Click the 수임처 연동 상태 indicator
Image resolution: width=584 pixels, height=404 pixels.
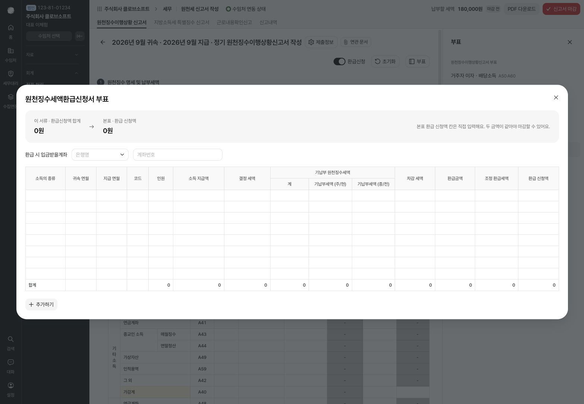(246, 9)
